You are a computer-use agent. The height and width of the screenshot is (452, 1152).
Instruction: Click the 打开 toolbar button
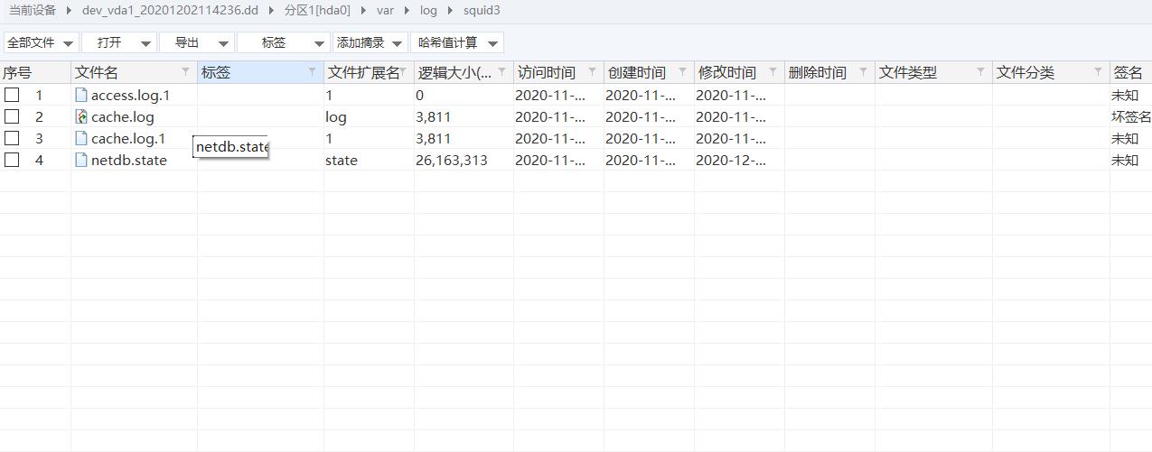(118, 42)
